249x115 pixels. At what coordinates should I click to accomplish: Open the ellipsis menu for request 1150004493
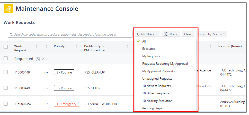click(x=46, y=88)
